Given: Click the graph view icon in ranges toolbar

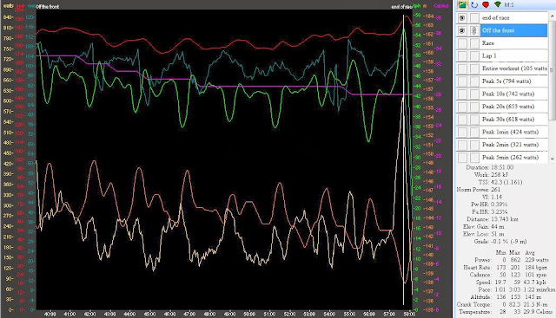Looking at the screenshot, I should point(462,4).
